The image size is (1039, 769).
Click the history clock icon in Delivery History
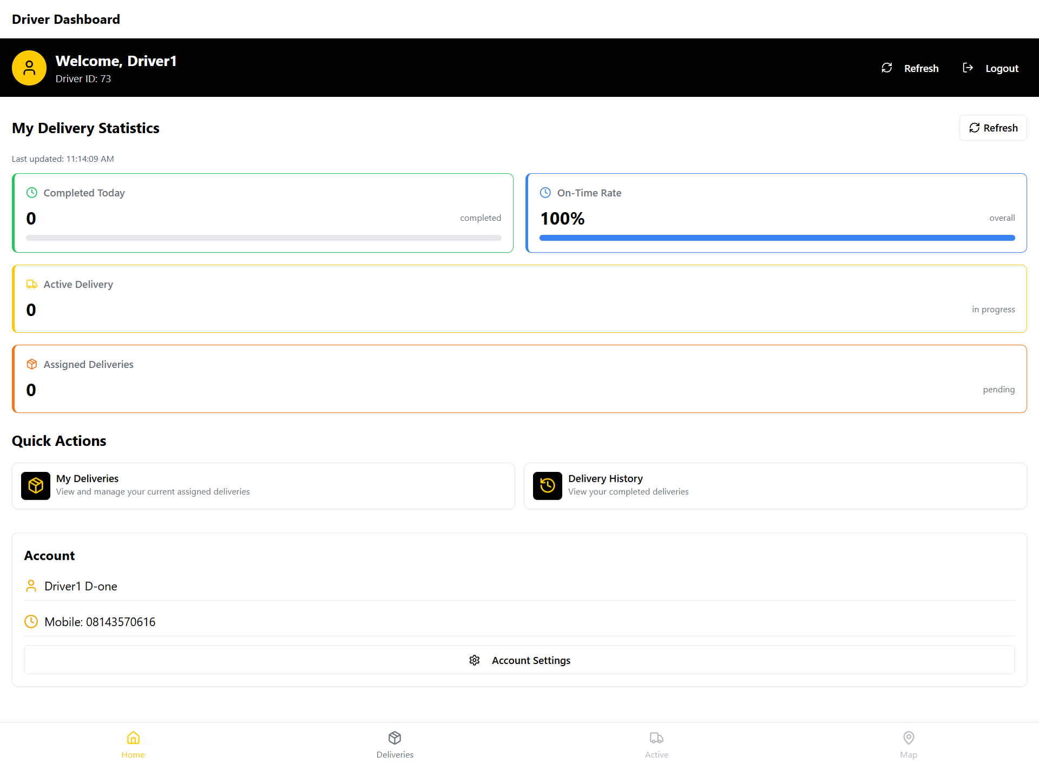tap(547, 485)
